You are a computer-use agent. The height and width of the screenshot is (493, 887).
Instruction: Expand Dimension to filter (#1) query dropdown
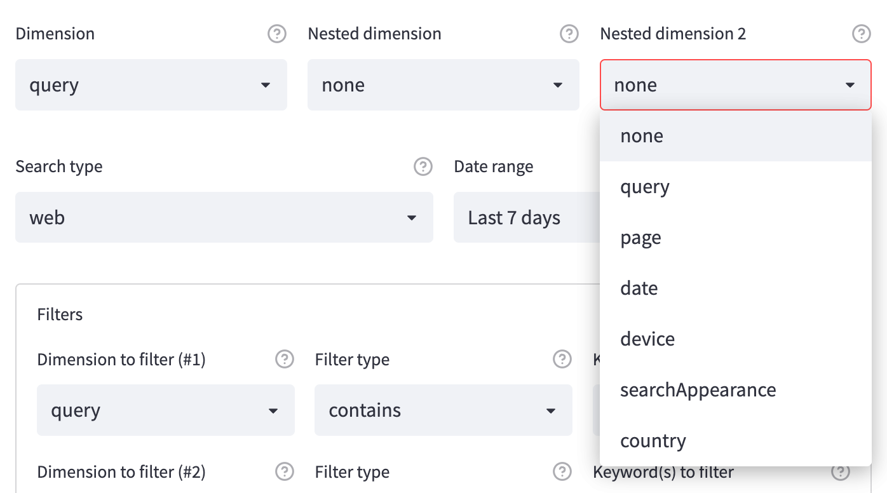click(x=165, y=410)
